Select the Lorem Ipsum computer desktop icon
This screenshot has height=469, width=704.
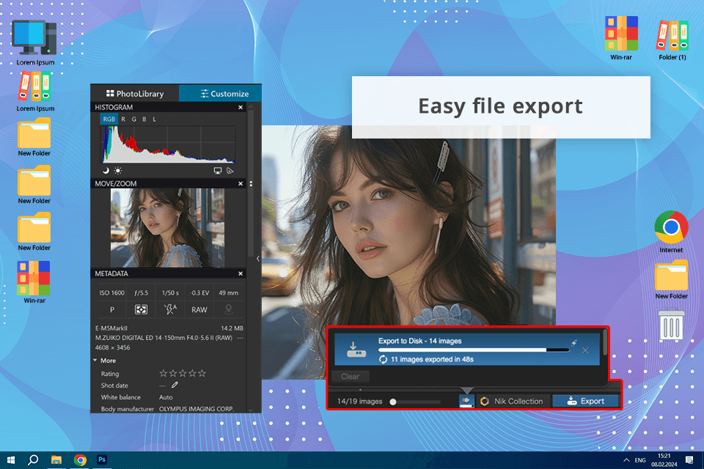point(35,43)
